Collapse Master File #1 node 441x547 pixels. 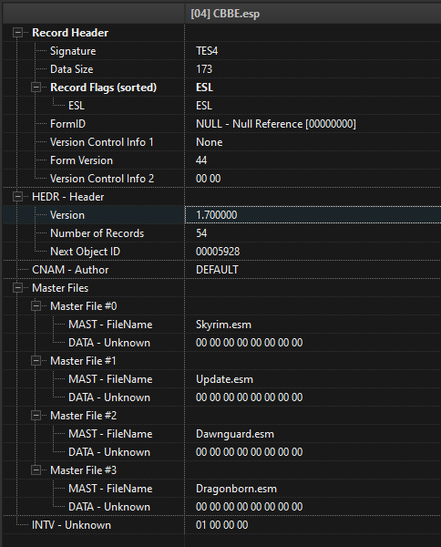tap(36, 361)
